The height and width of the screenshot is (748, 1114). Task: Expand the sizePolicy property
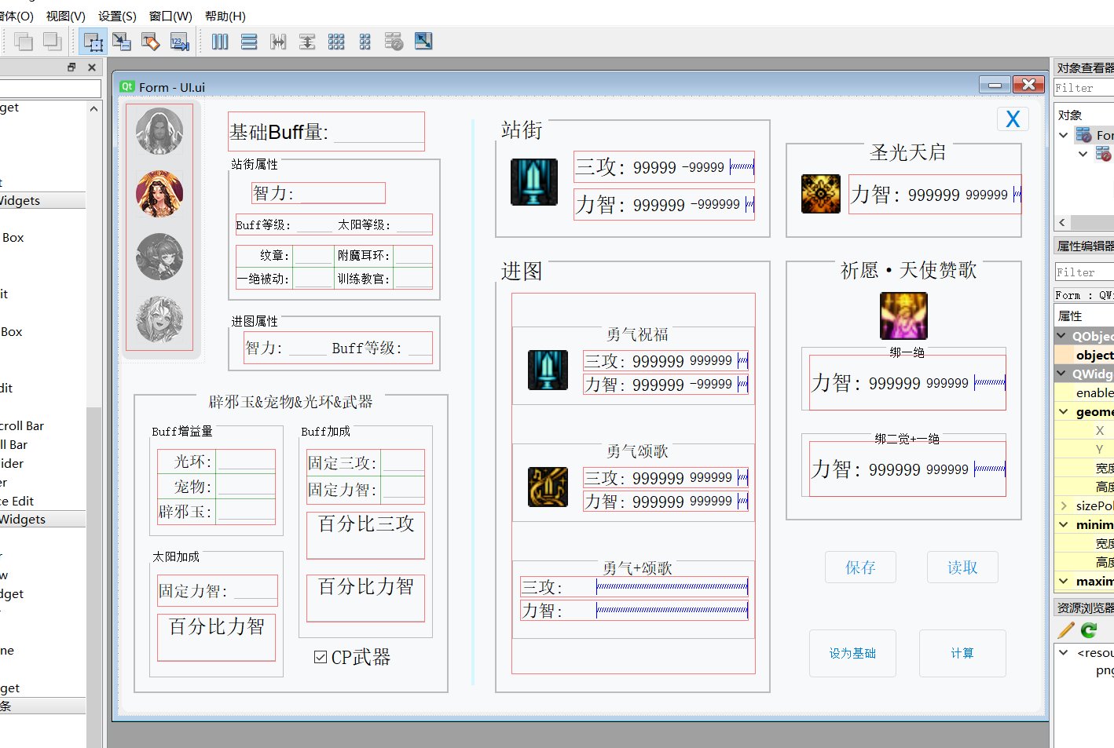click(x=1064, y=505)
